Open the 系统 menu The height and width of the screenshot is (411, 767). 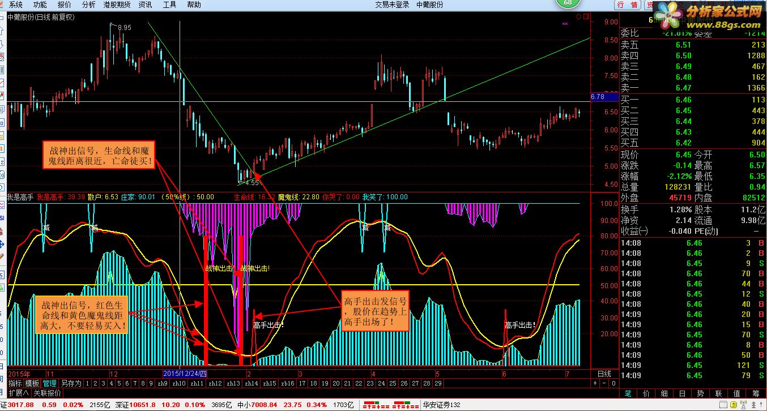15,5
